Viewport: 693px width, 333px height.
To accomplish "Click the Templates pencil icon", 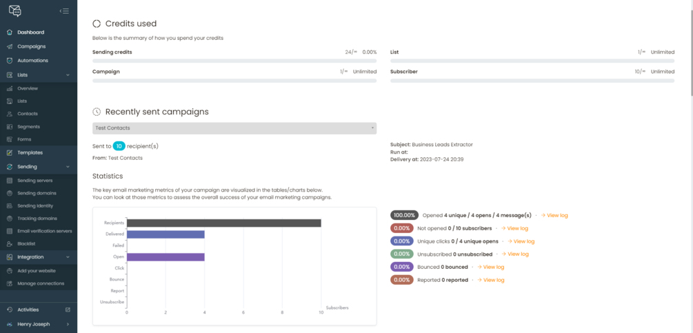I will (10, 153).
